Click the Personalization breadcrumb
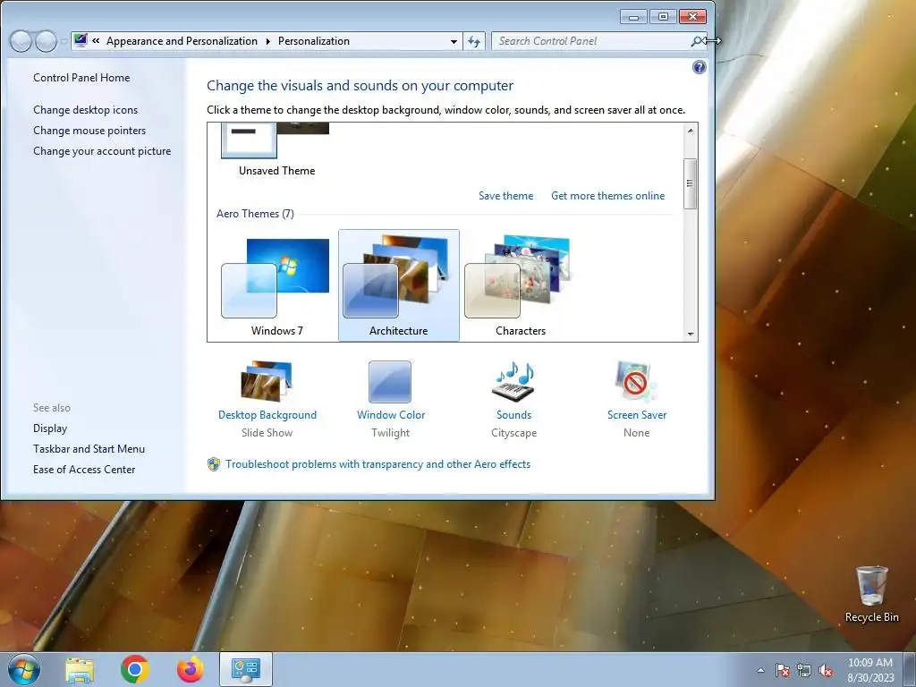This screenshot has width=916, height=687. pos(314,41)
